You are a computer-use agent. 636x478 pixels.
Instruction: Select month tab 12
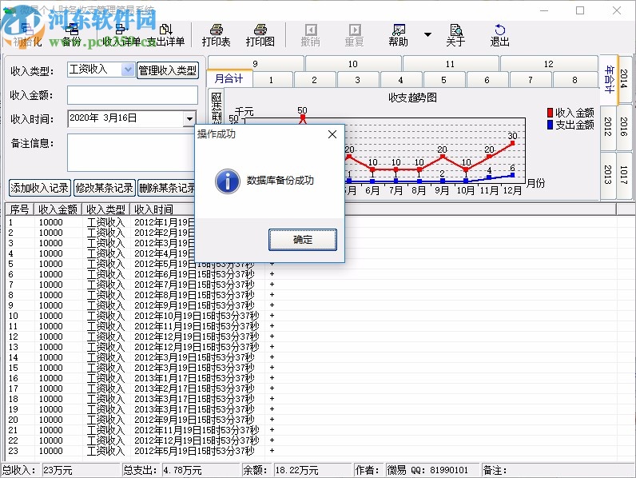pos(548,64)
